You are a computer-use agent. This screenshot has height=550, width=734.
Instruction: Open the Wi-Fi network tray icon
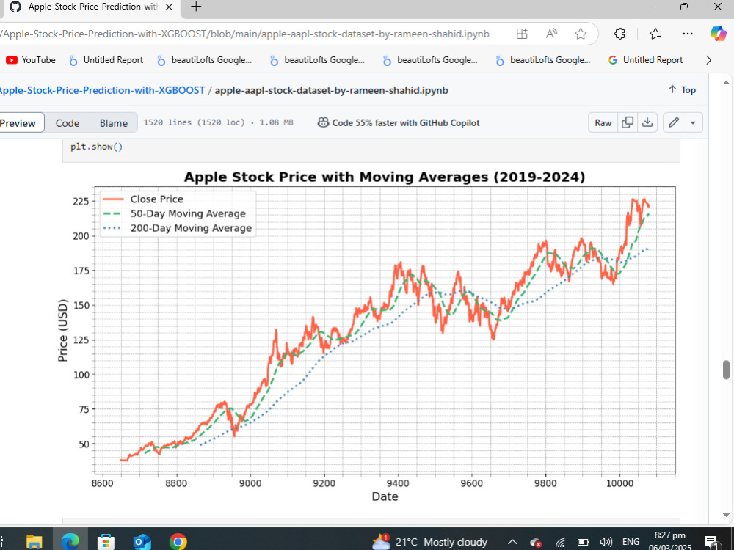point(560,542)
